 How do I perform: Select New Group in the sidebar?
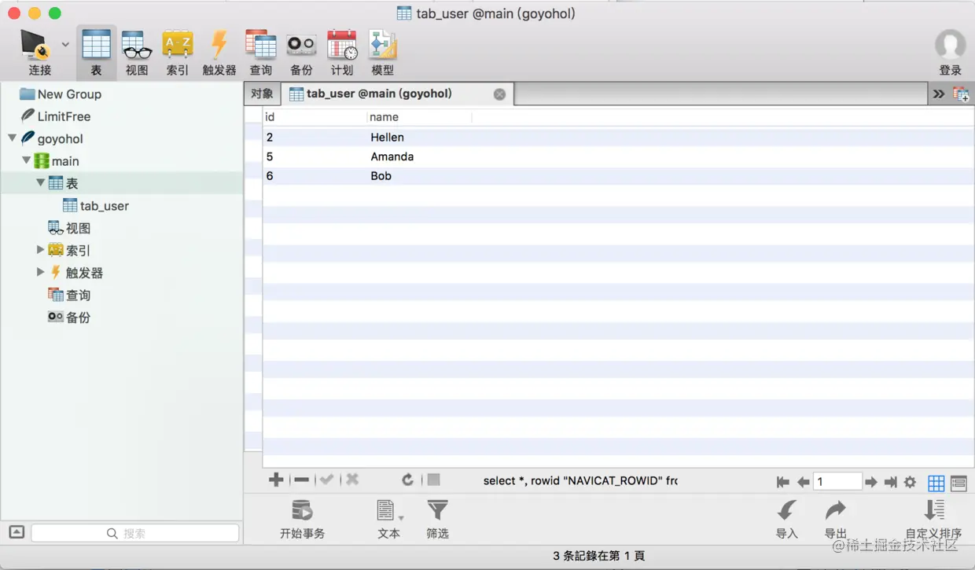click(x=69, y=94)
